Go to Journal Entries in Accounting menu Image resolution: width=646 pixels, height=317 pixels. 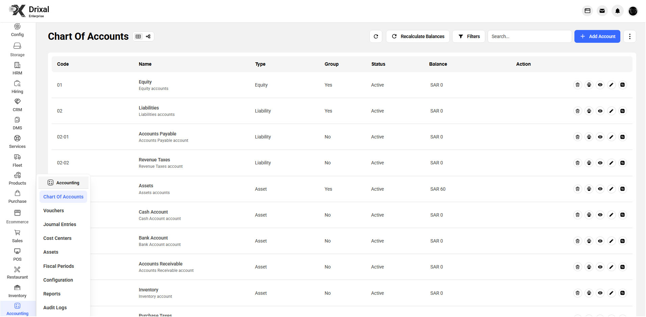pos(59,224)
